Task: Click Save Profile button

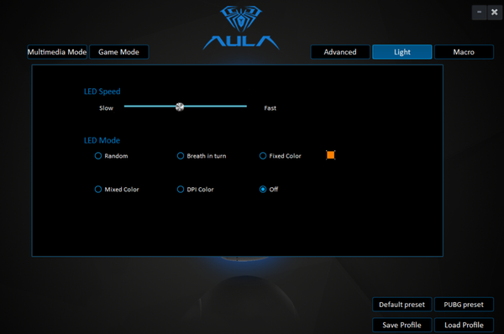Action: 402,325
